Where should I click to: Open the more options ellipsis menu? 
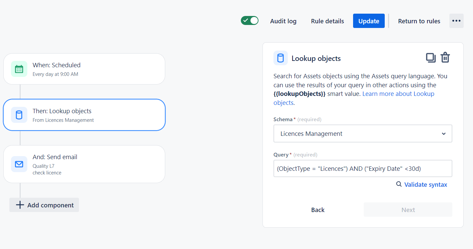[x=456, y=21]
